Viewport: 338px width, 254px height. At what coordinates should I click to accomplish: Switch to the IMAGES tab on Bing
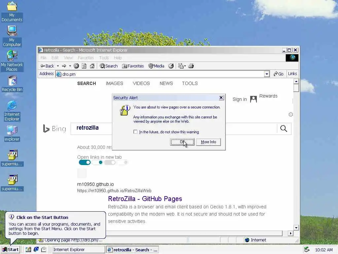(x=114, y=83)
